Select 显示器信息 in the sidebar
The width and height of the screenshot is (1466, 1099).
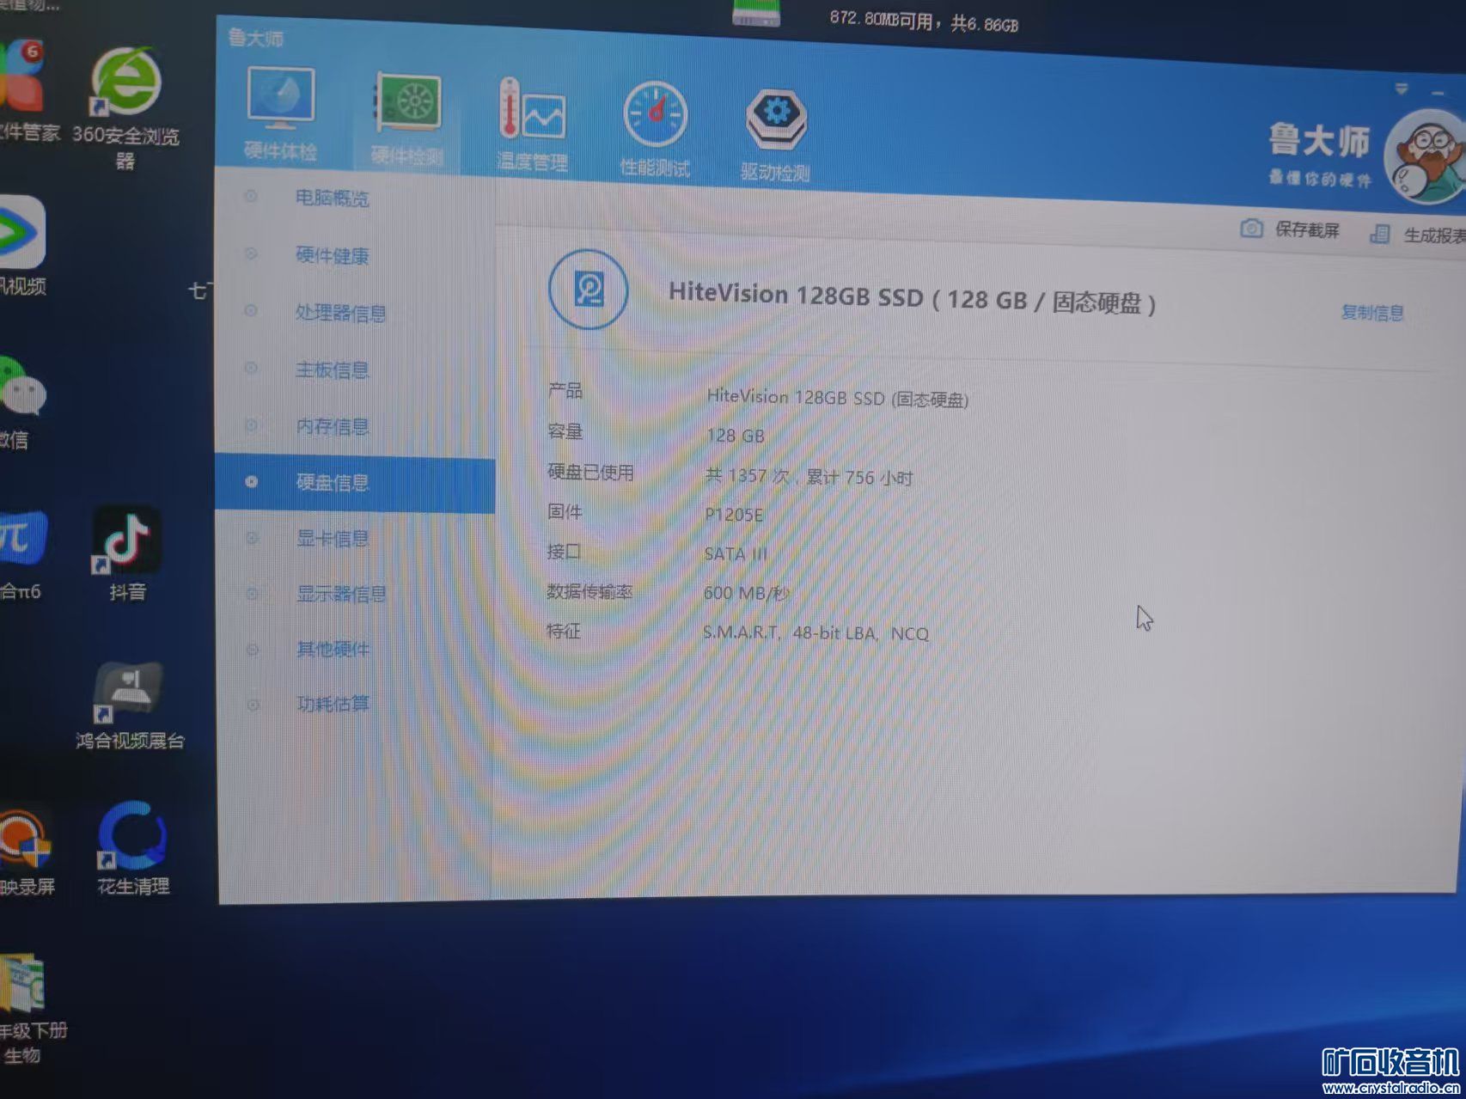[341, 594]
